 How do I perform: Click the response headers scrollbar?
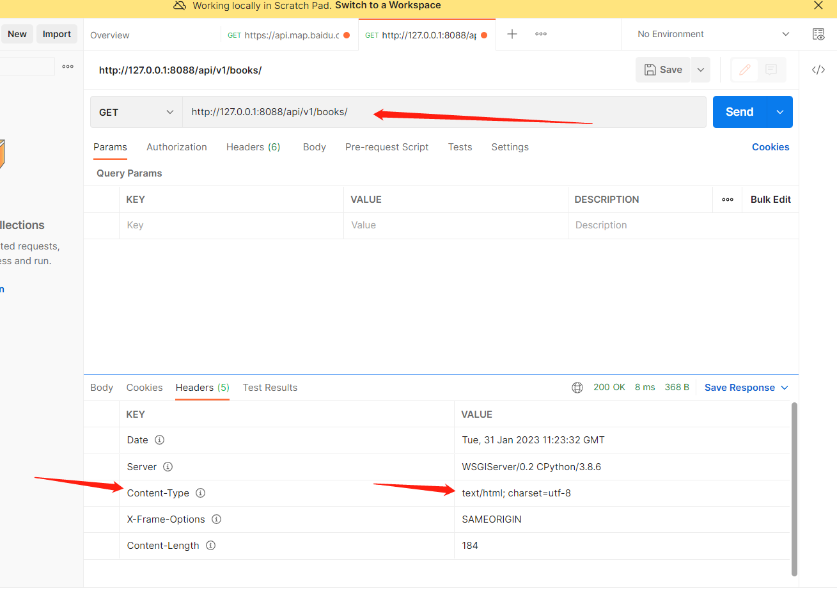(x=795, y=489)
